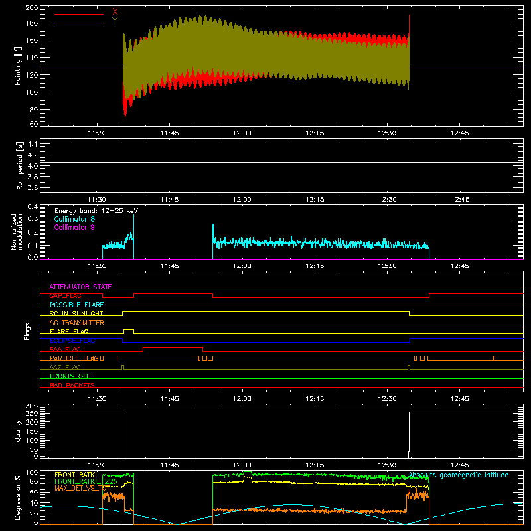Screen dimensions: 531x531
Task: Click the 'Absolute geomagnetic latitude' label
Action: (x=459, y=475)
